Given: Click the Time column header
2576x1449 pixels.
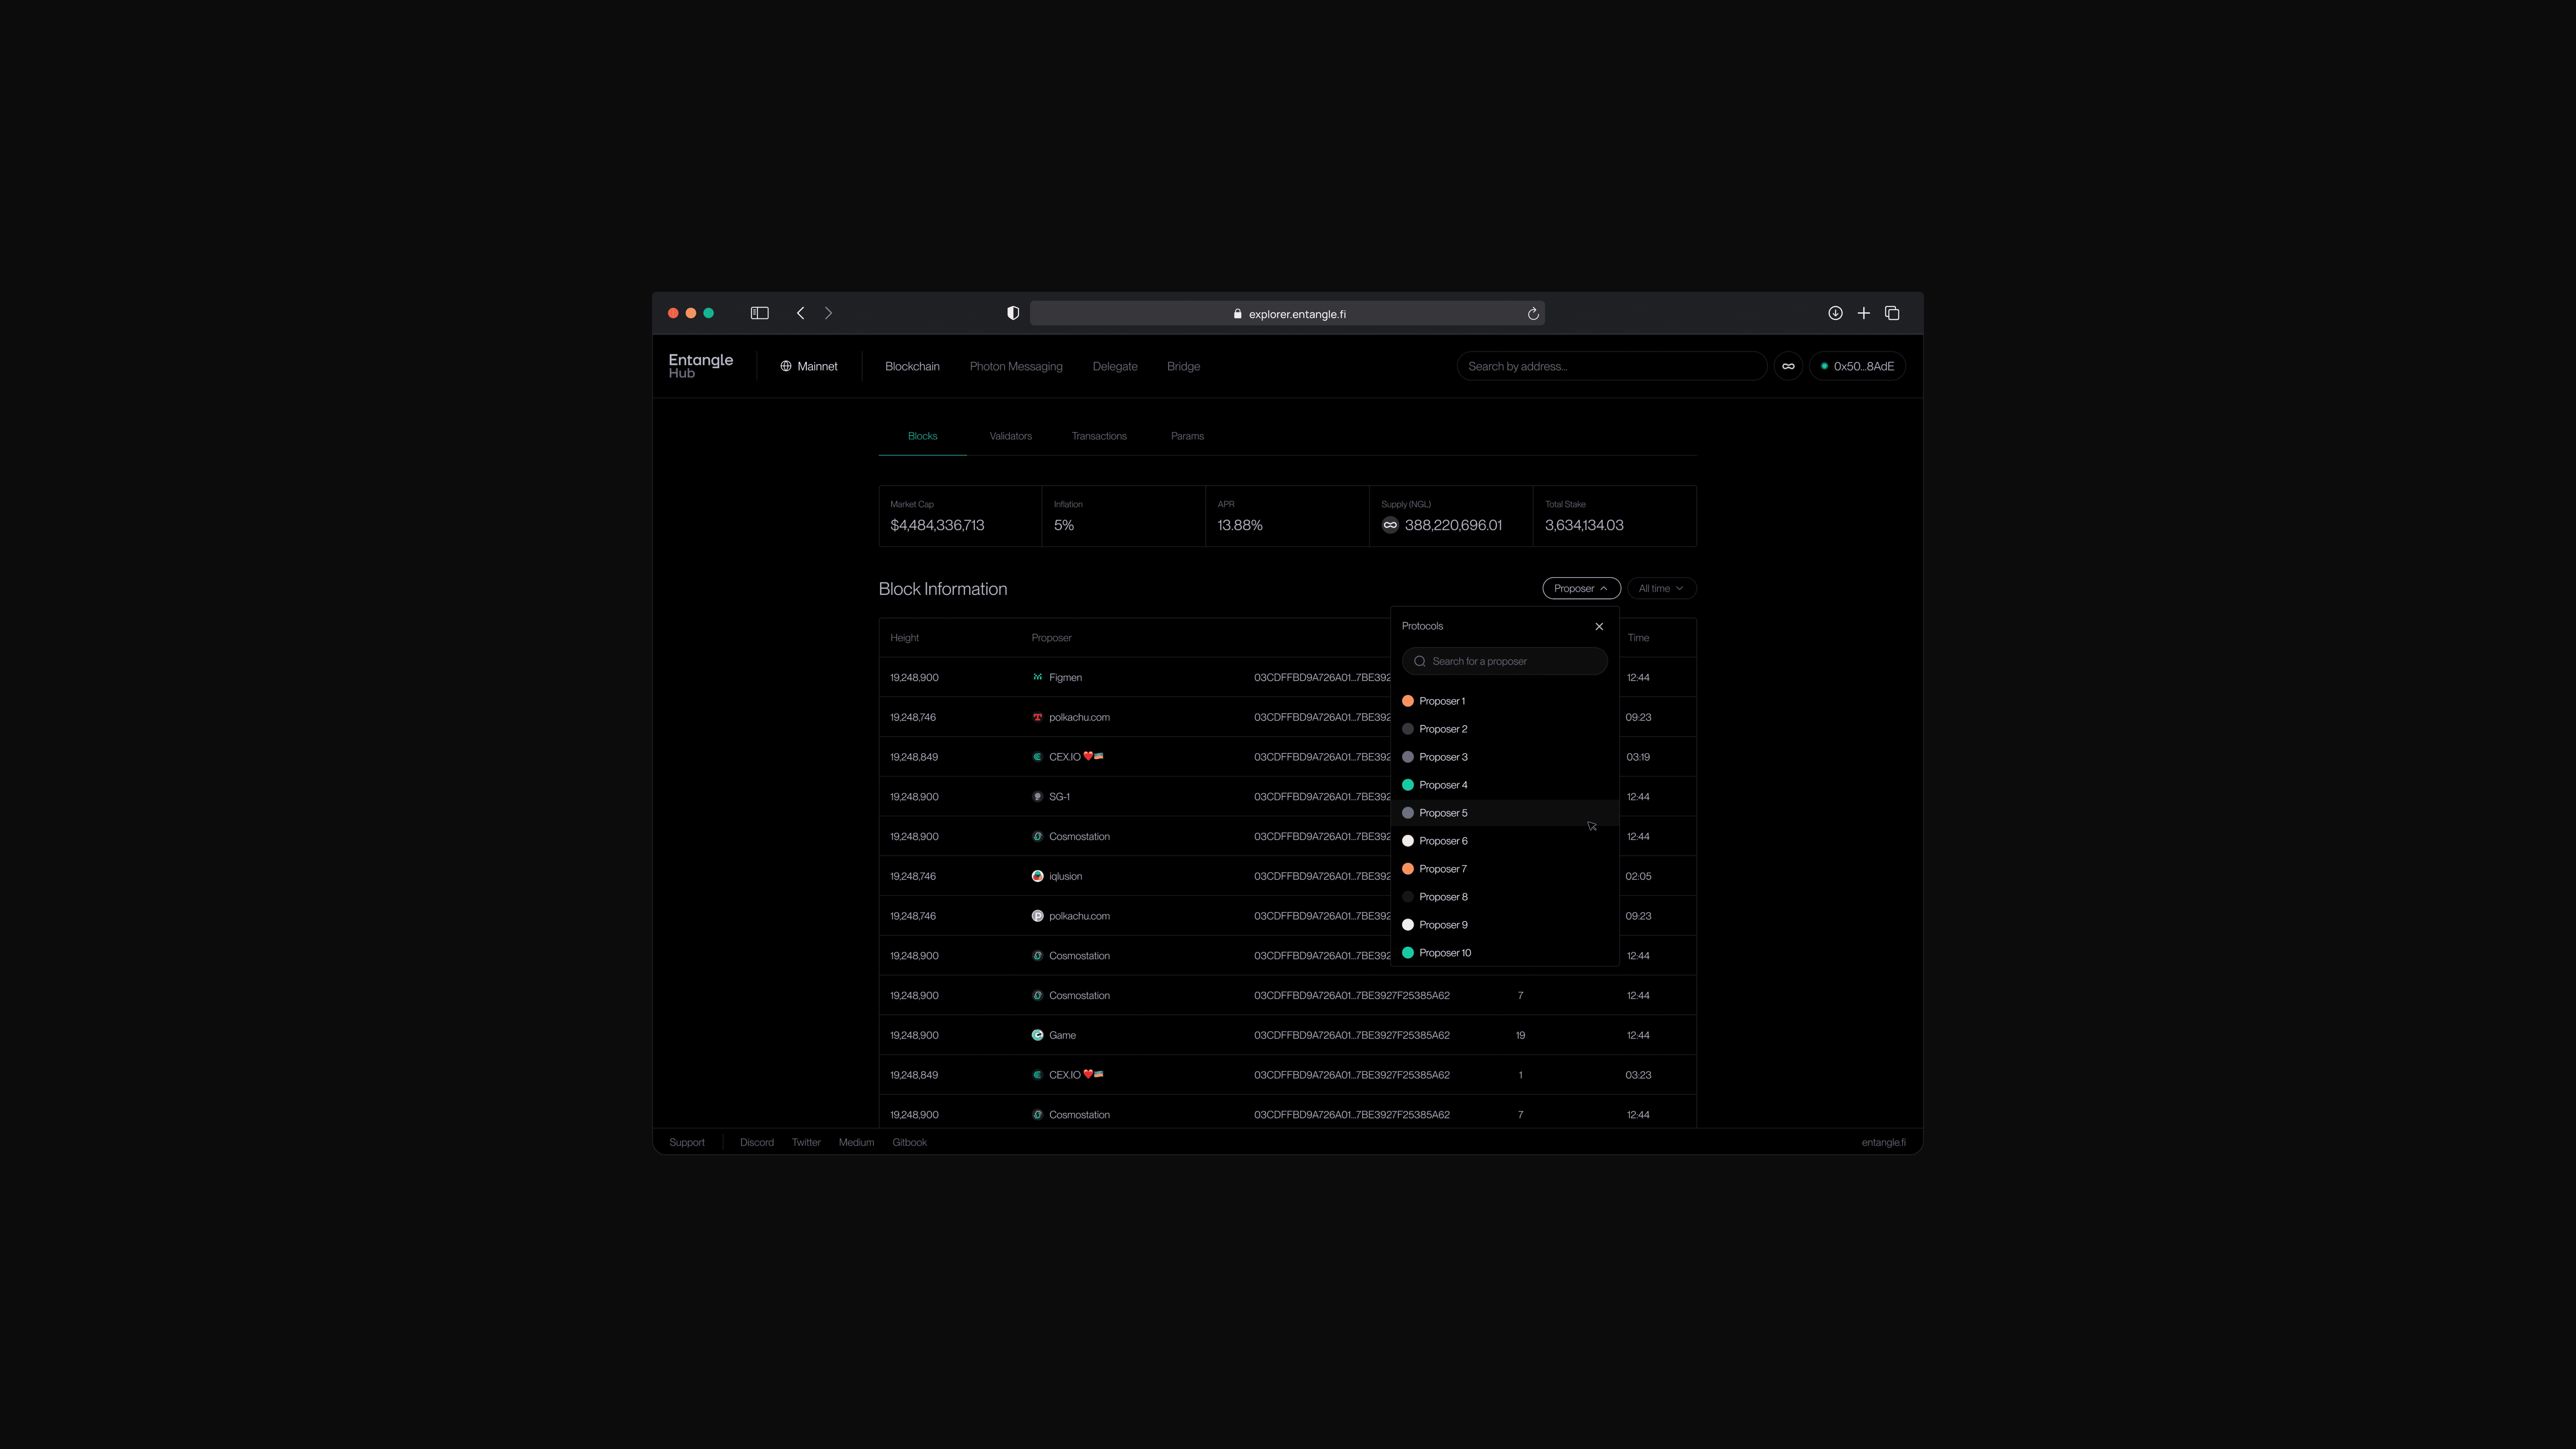Looking at the screenshot, I should coord(1638,638).
